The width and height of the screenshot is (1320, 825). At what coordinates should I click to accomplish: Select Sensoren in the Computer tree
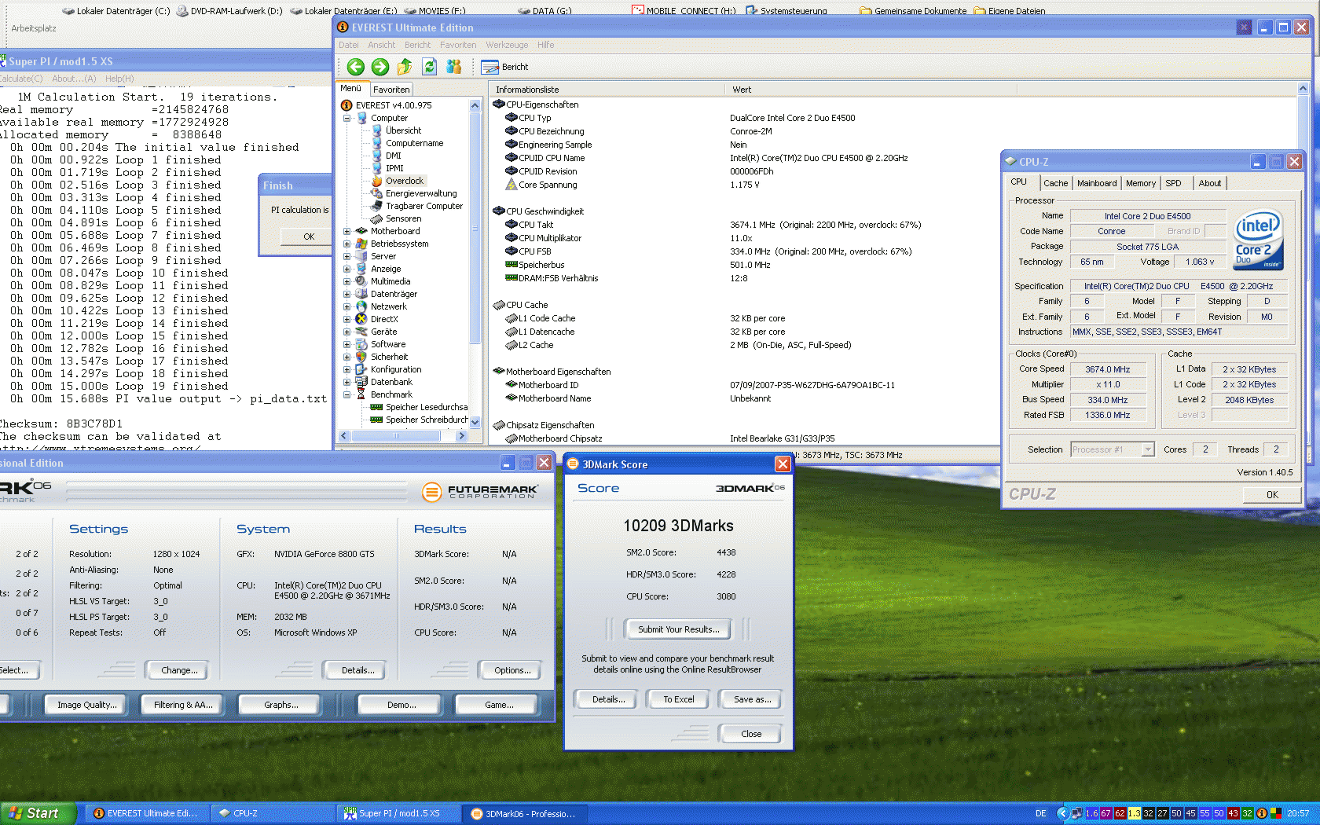tap(403, 218)
